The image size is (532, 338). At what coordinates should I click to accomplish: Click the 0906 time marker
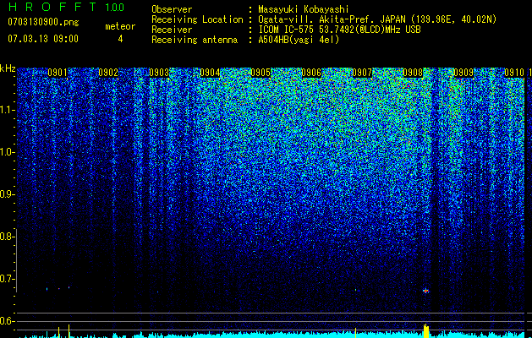[311, 73]
